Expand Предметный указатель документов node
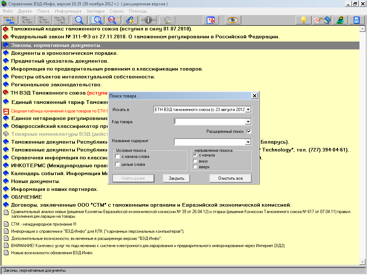This screenshot has width=367, height=275. coord(6,61)
